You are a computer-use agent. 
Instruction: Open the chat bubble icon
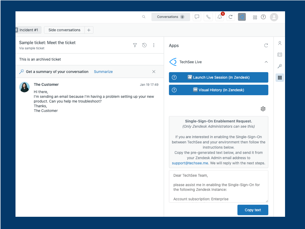pyautogui.click(x=197, y=17)
